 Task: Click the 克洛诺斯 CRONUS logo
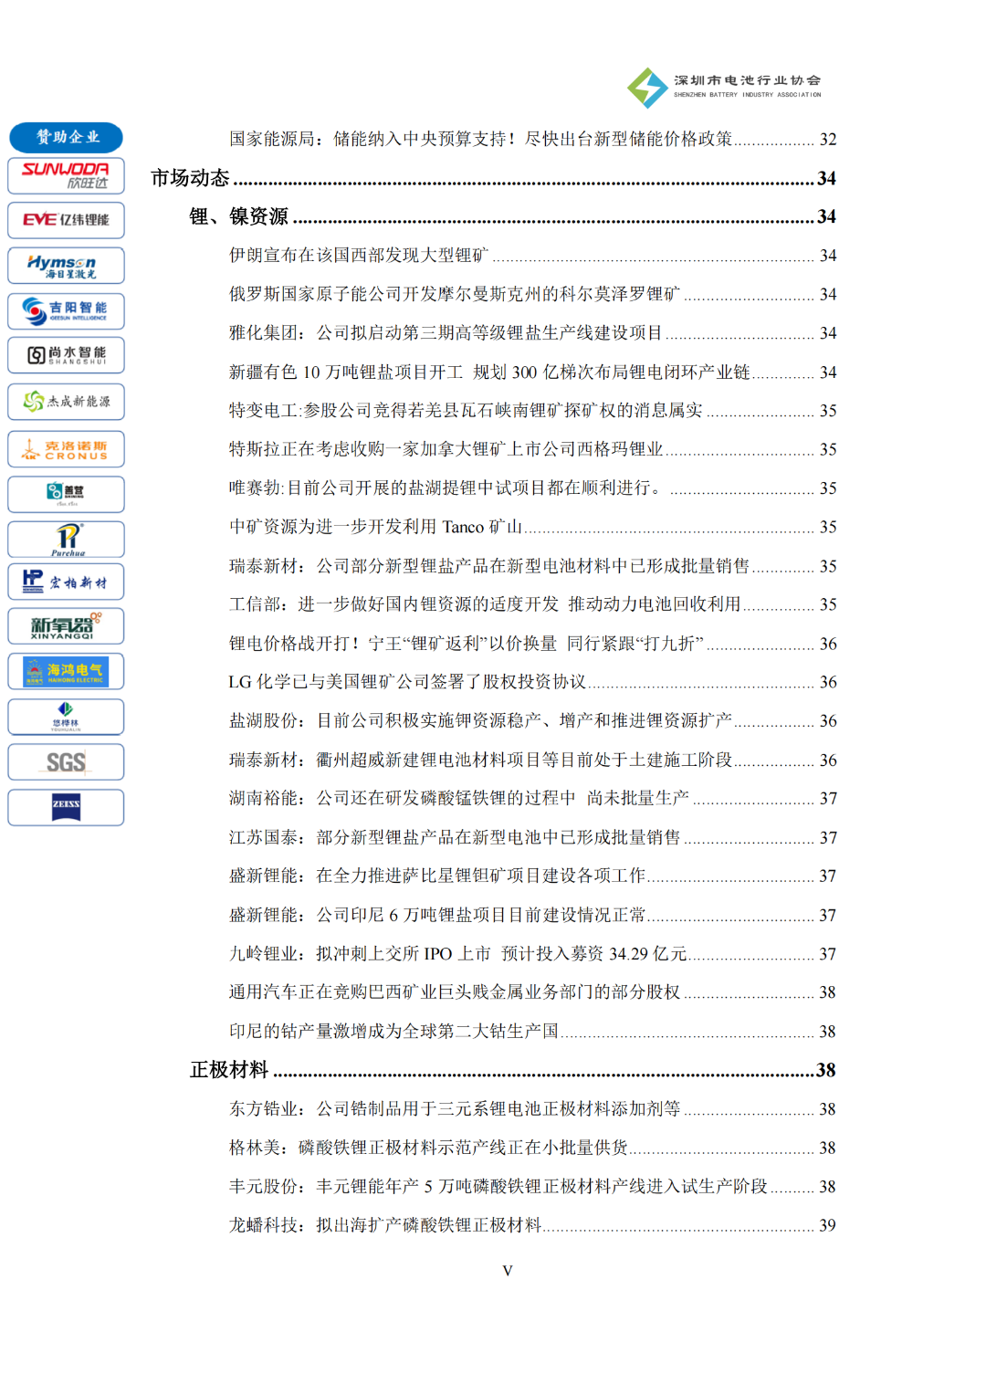point(66,448)
